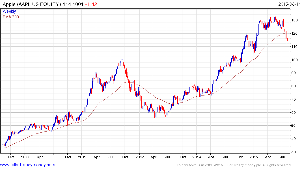Click the 2014 year label on time axis
304x169 pixels.
coord(197,157)
